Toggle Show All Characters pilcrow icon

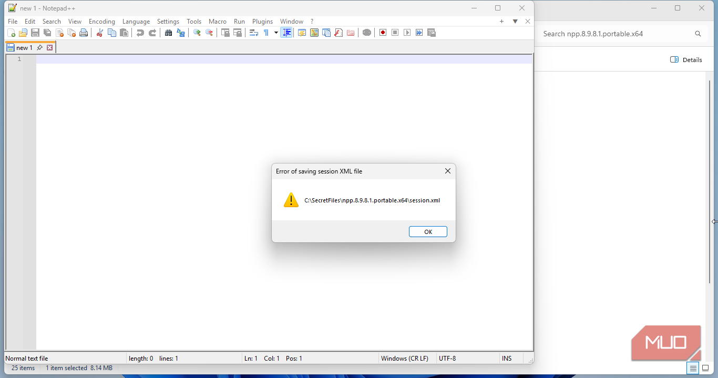(x=266, y=33)
